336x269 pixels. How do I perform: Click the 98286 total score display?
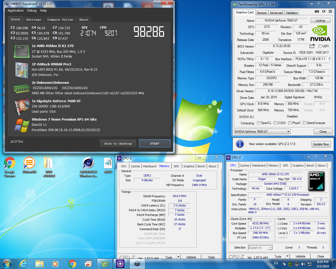[x=149, y=32]
